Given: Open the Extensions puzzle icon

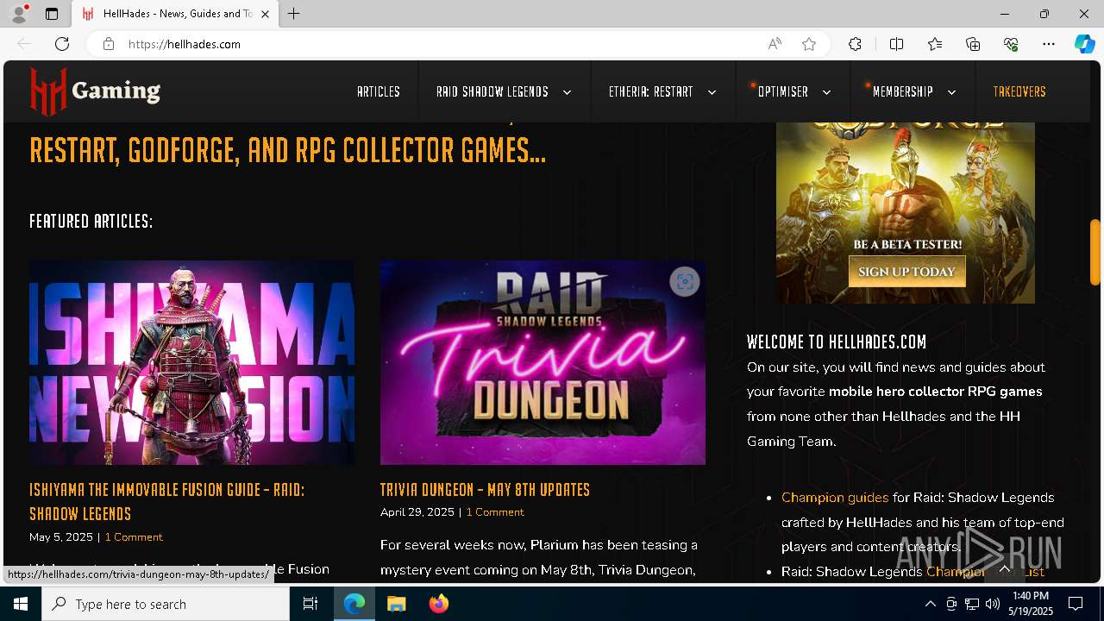Looking at the screenshot, I should click(855, 44).
